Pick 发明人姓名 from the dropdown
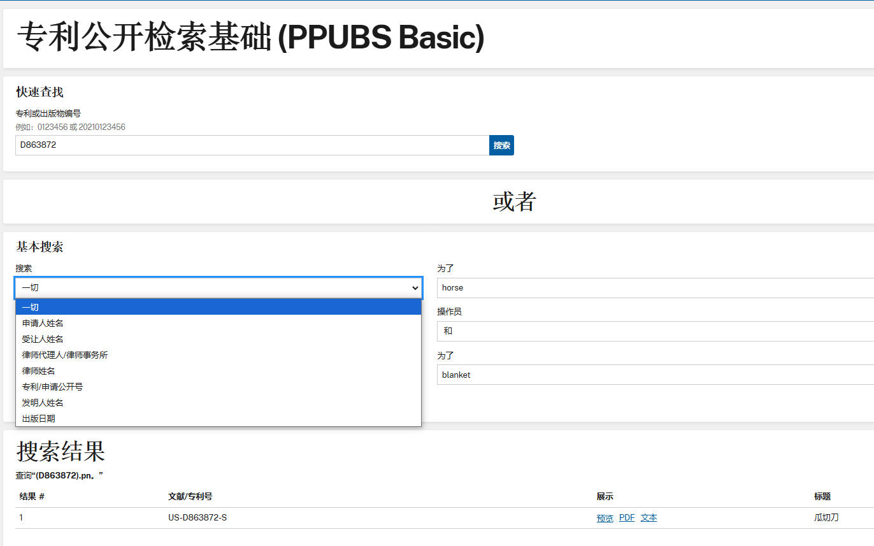The height and width of the screenshot is (546, 874). 218,403
